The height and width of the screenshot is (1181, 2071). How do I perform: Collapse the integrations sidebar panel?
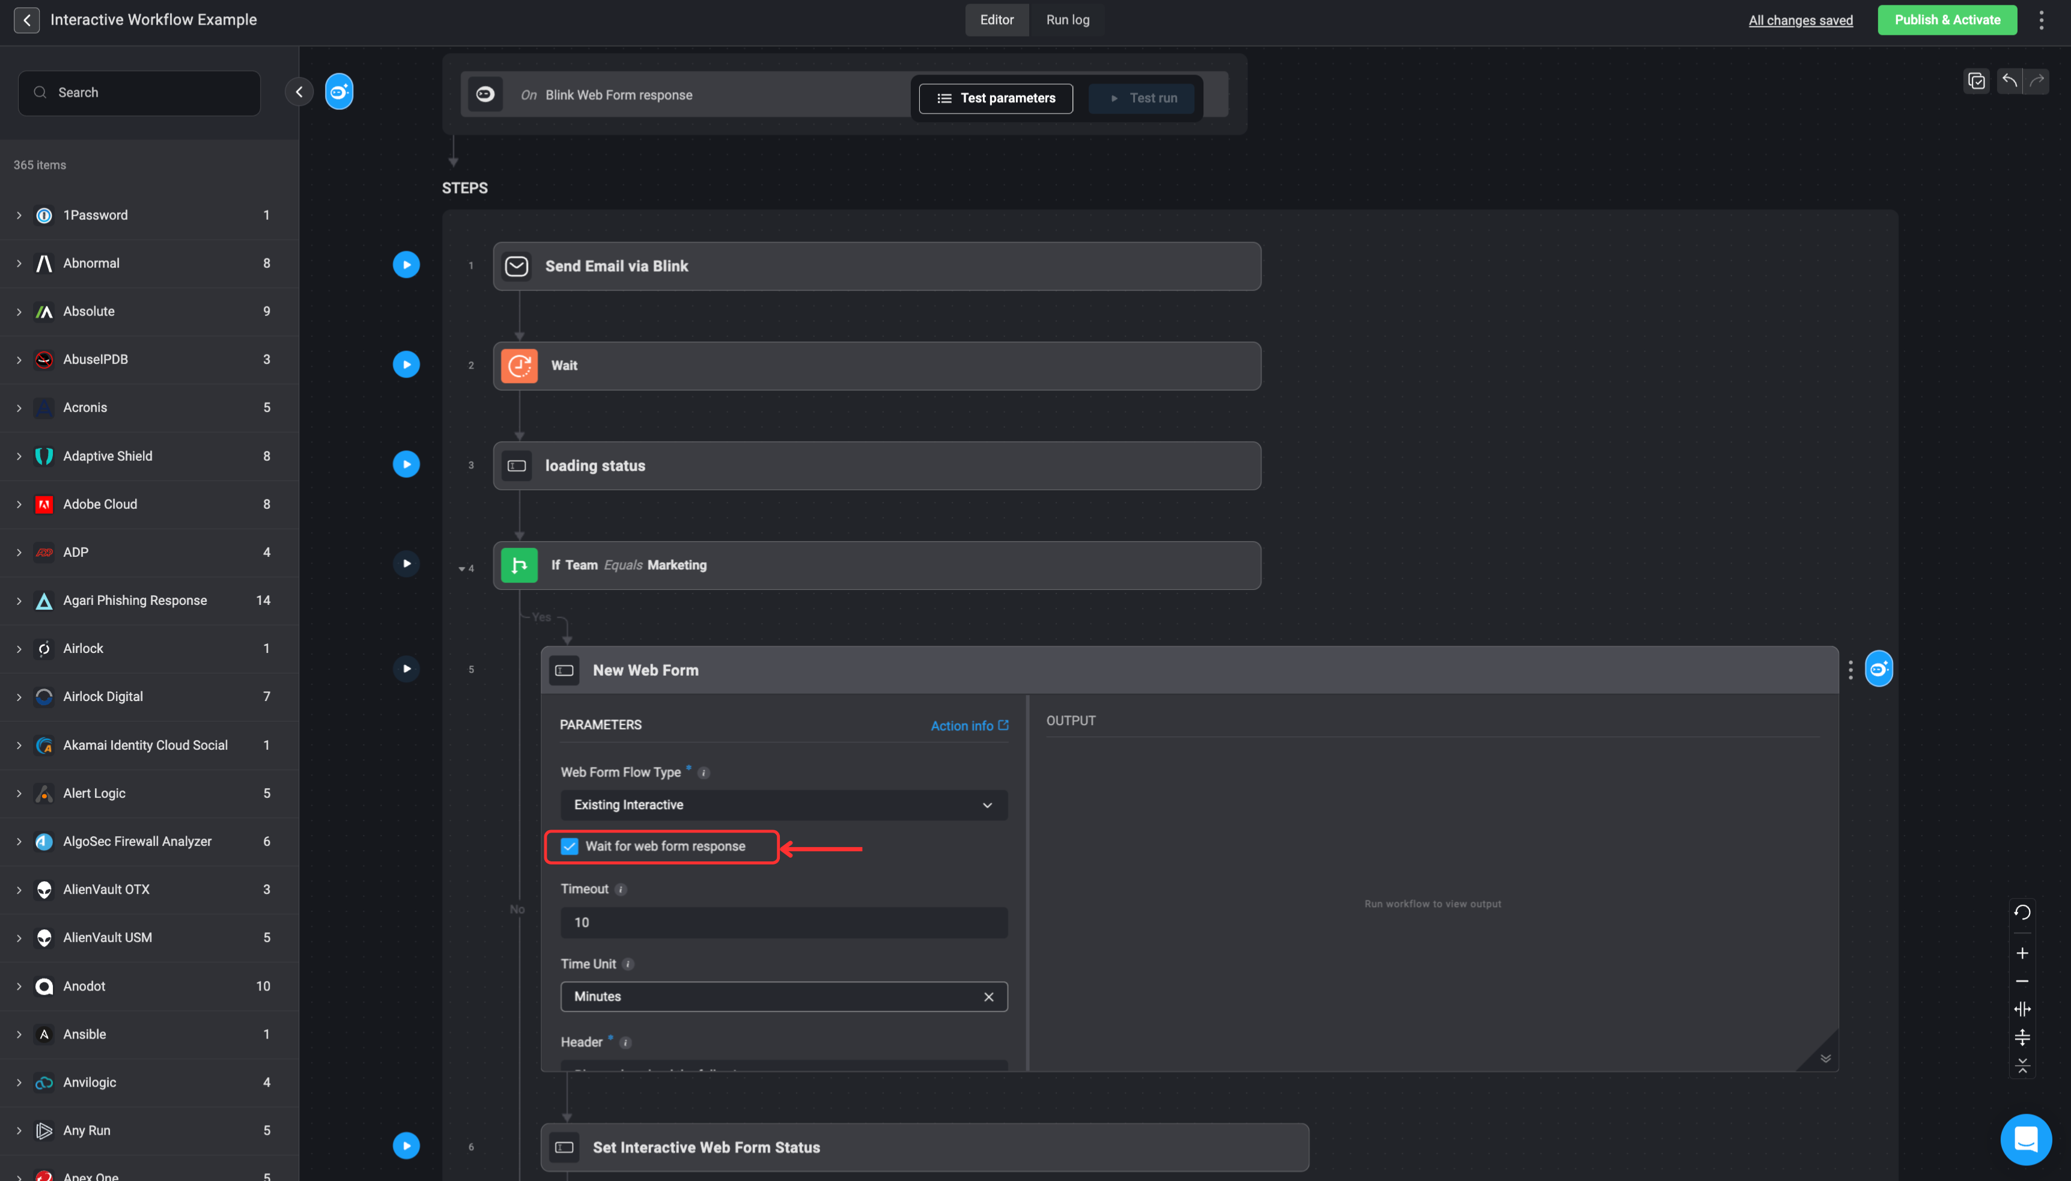tap(299, 92)
